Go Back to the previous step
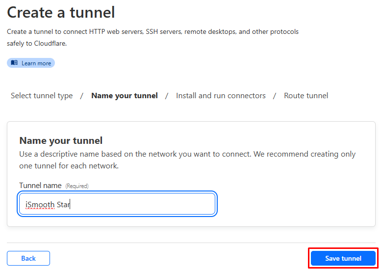The width and height of the screenshot is (382, 272). pyautogui.click(x=28, y=258)
